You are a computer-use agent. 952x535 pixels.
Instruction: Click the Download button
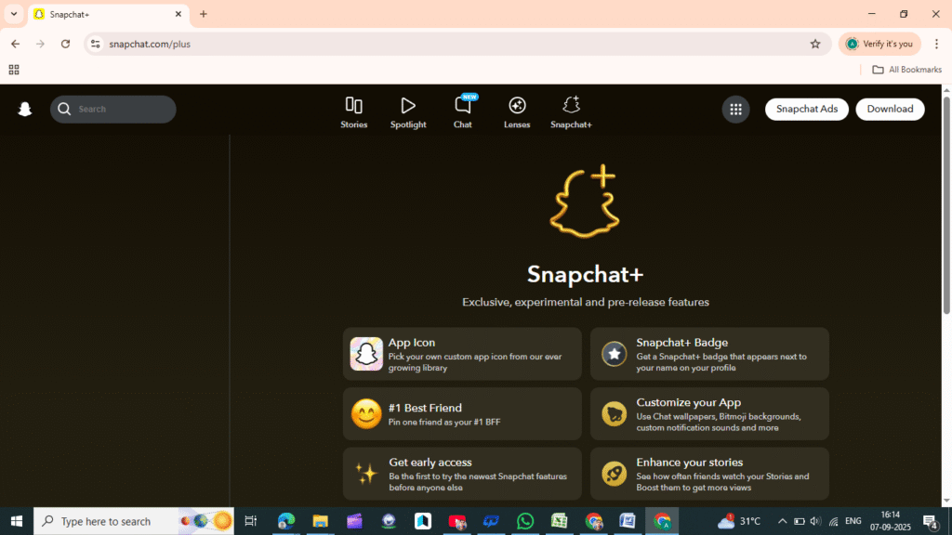tap(889, 109)
